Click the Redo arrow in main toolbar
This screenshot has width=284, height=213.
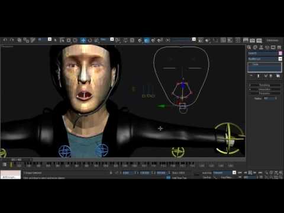(x=12, y=40)
